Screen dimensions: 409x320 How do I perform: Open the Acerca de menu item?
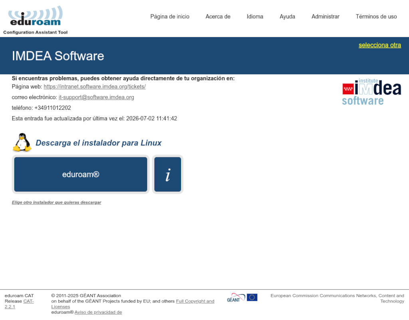click(x=218, y=16)
